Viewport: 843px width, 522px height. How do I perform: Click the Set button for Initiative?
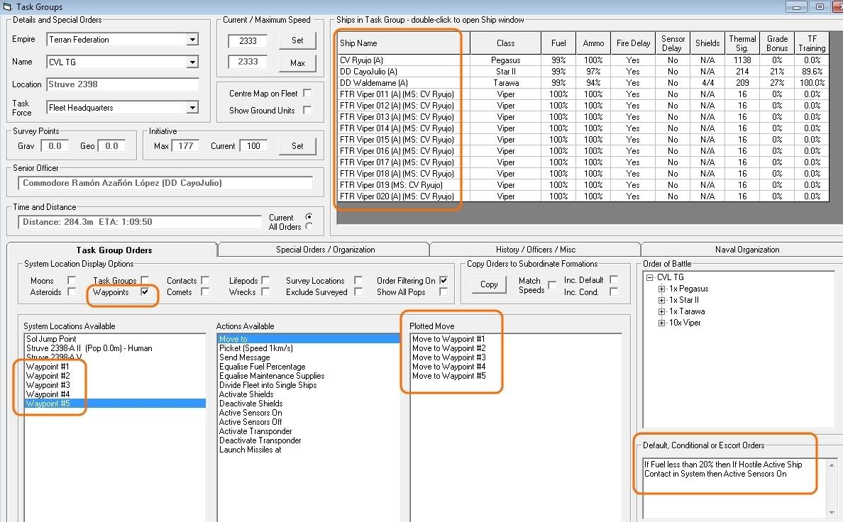(297, 145)
